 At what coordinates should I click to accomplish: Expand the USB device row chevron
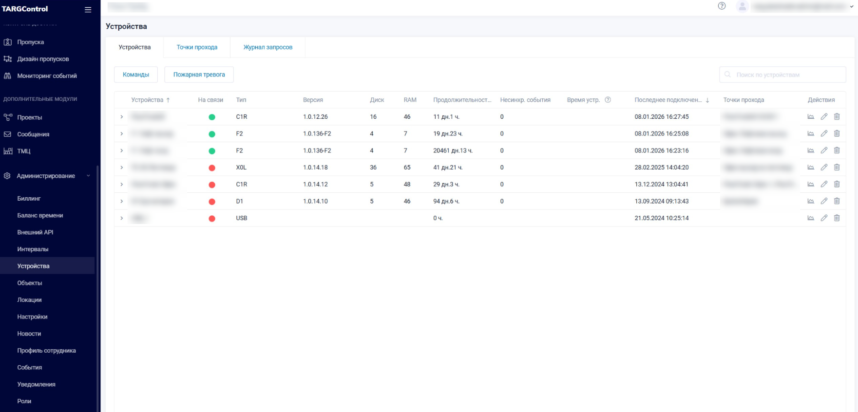pos(122,218)
